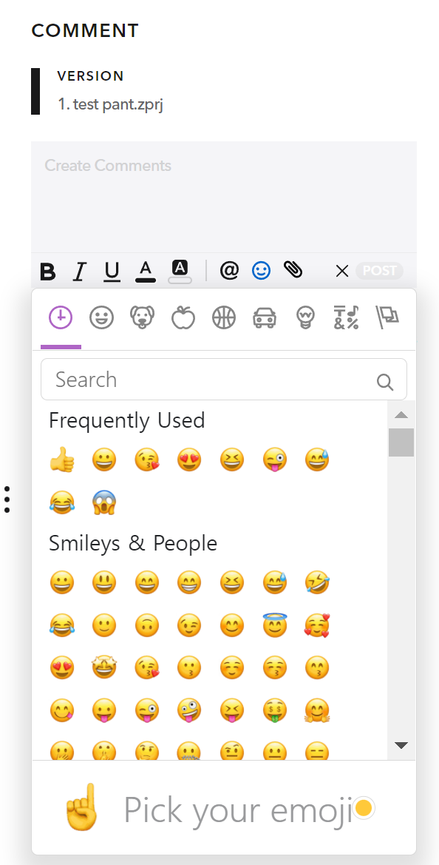Close the emoji picker via smiley icon
Screen dimensions: 439x865
click(261, 271)
